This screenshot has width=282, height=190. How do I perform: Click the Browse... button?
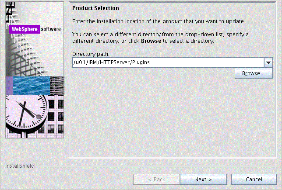tap(254, 73)
